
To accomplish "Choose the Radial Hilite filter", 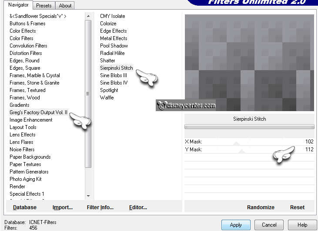I will point(112,53).
